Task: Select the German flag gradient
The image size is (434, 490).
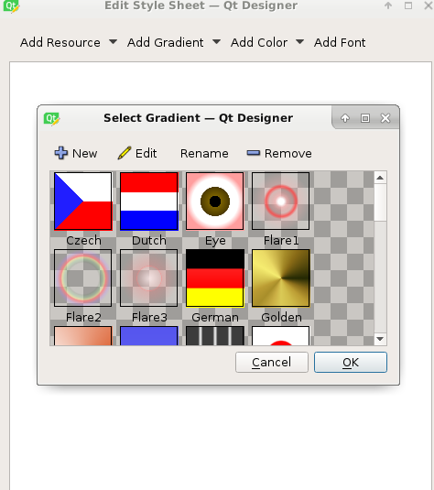Action: click(x=215, y=278)
